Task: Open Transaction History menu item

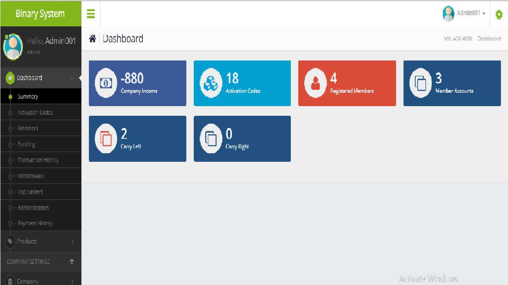Action: [38, 160]
